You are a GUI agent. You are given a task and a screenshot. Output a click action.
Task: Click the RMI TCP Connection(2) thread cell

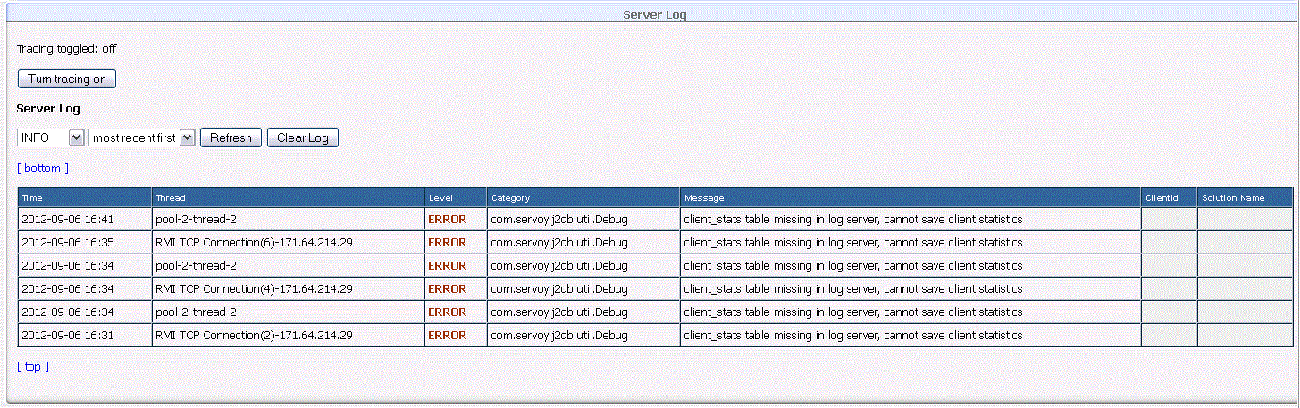pyautogui.click(x=254, y=335)
